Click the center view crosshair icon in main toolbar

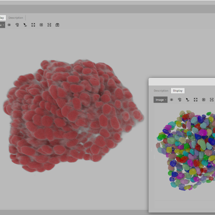tap(41, 25)
